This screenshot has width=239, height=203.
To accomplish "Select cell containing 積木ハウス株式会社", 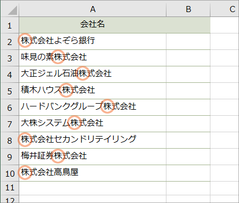I will pos(92,91).
